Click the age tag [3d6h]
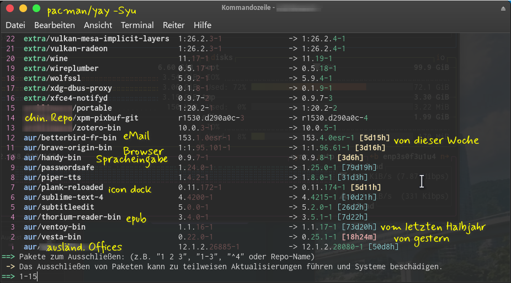This screenshot has height=283, width=511. pyautogui.click(x=350, y=158)
